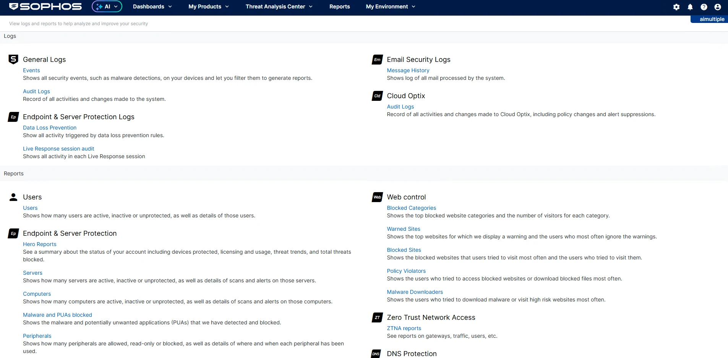Expand the Dashboards menu
Viewport: 728px width, 358px height.
152,6
